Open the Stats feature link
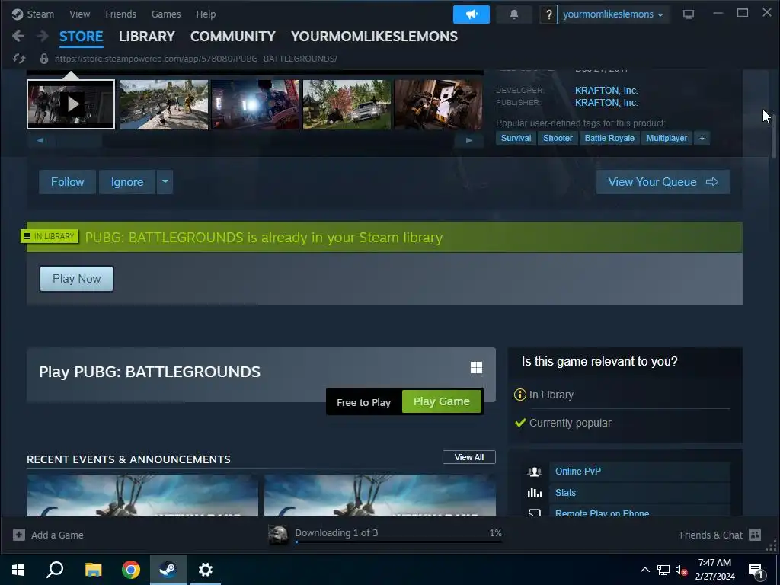The image size is (780, 585). pyautogui.click(x=566, y=493)
